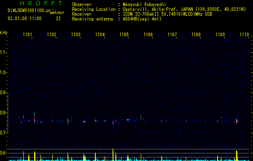Click the meteor count value 22
The image size is (253, 161).
(58, 19)
